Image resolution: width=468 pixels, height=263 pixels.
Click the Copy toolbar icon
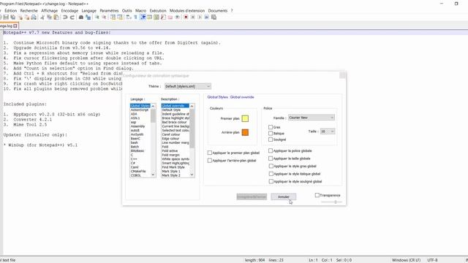pyautogui.click(x=49, y=18)
